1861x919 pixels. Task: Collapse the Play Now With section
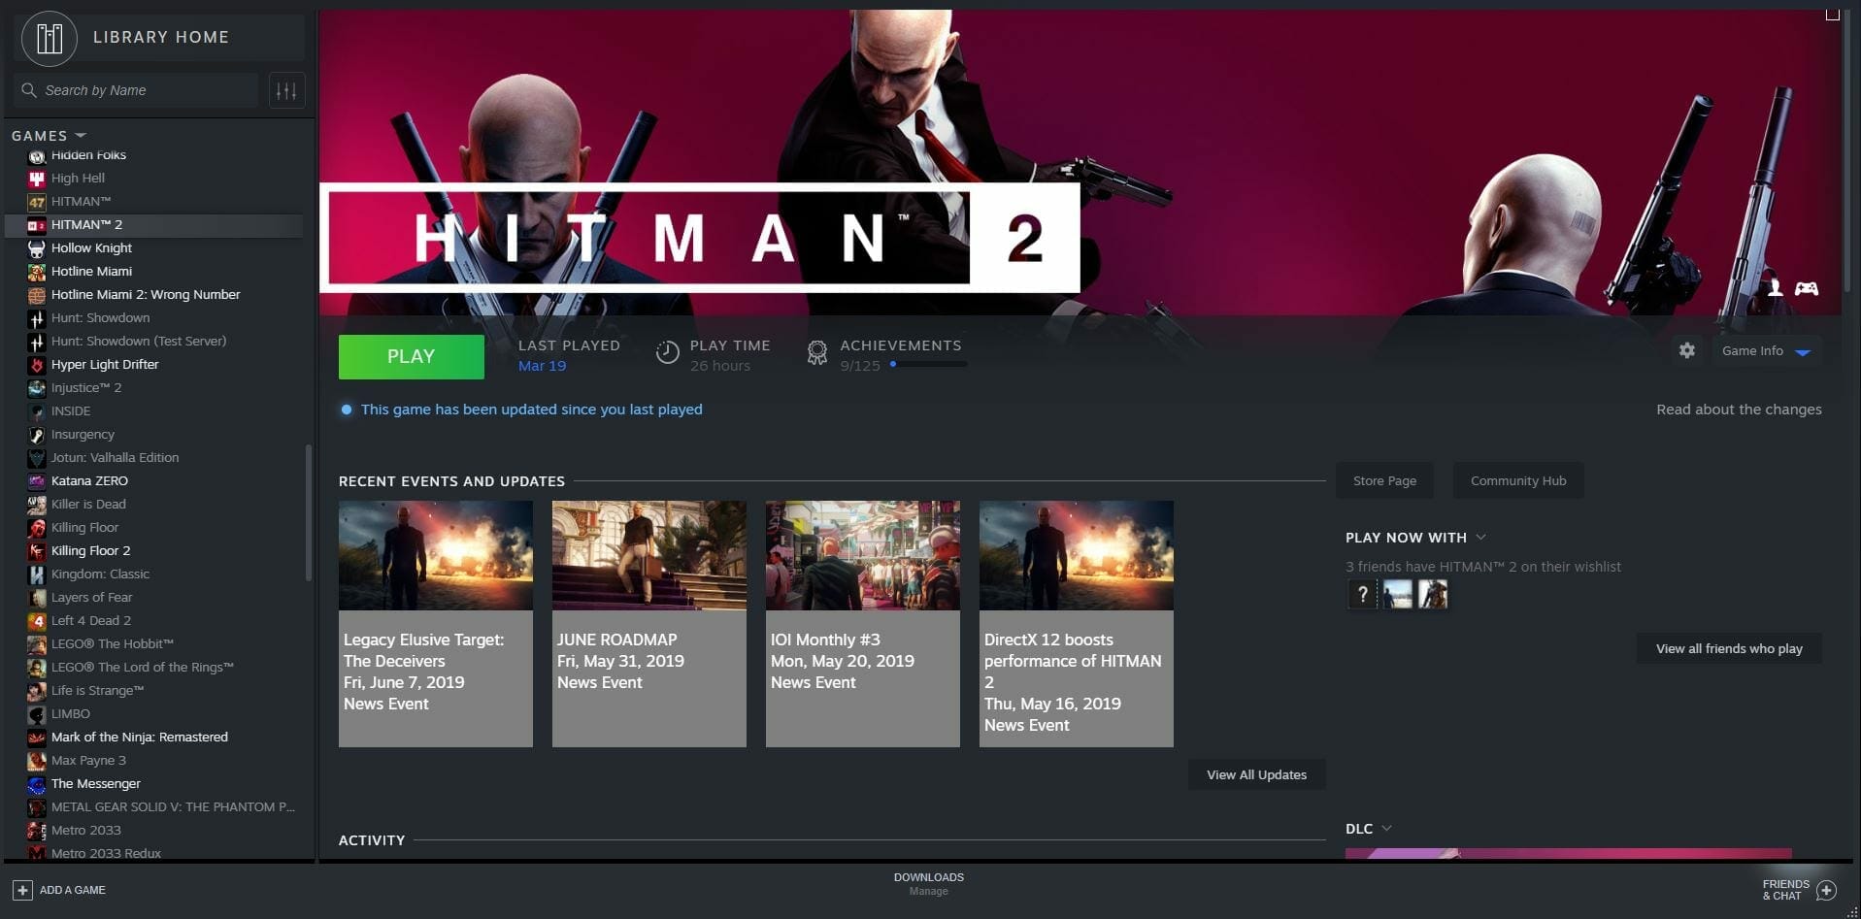(x=1480, y=537)
